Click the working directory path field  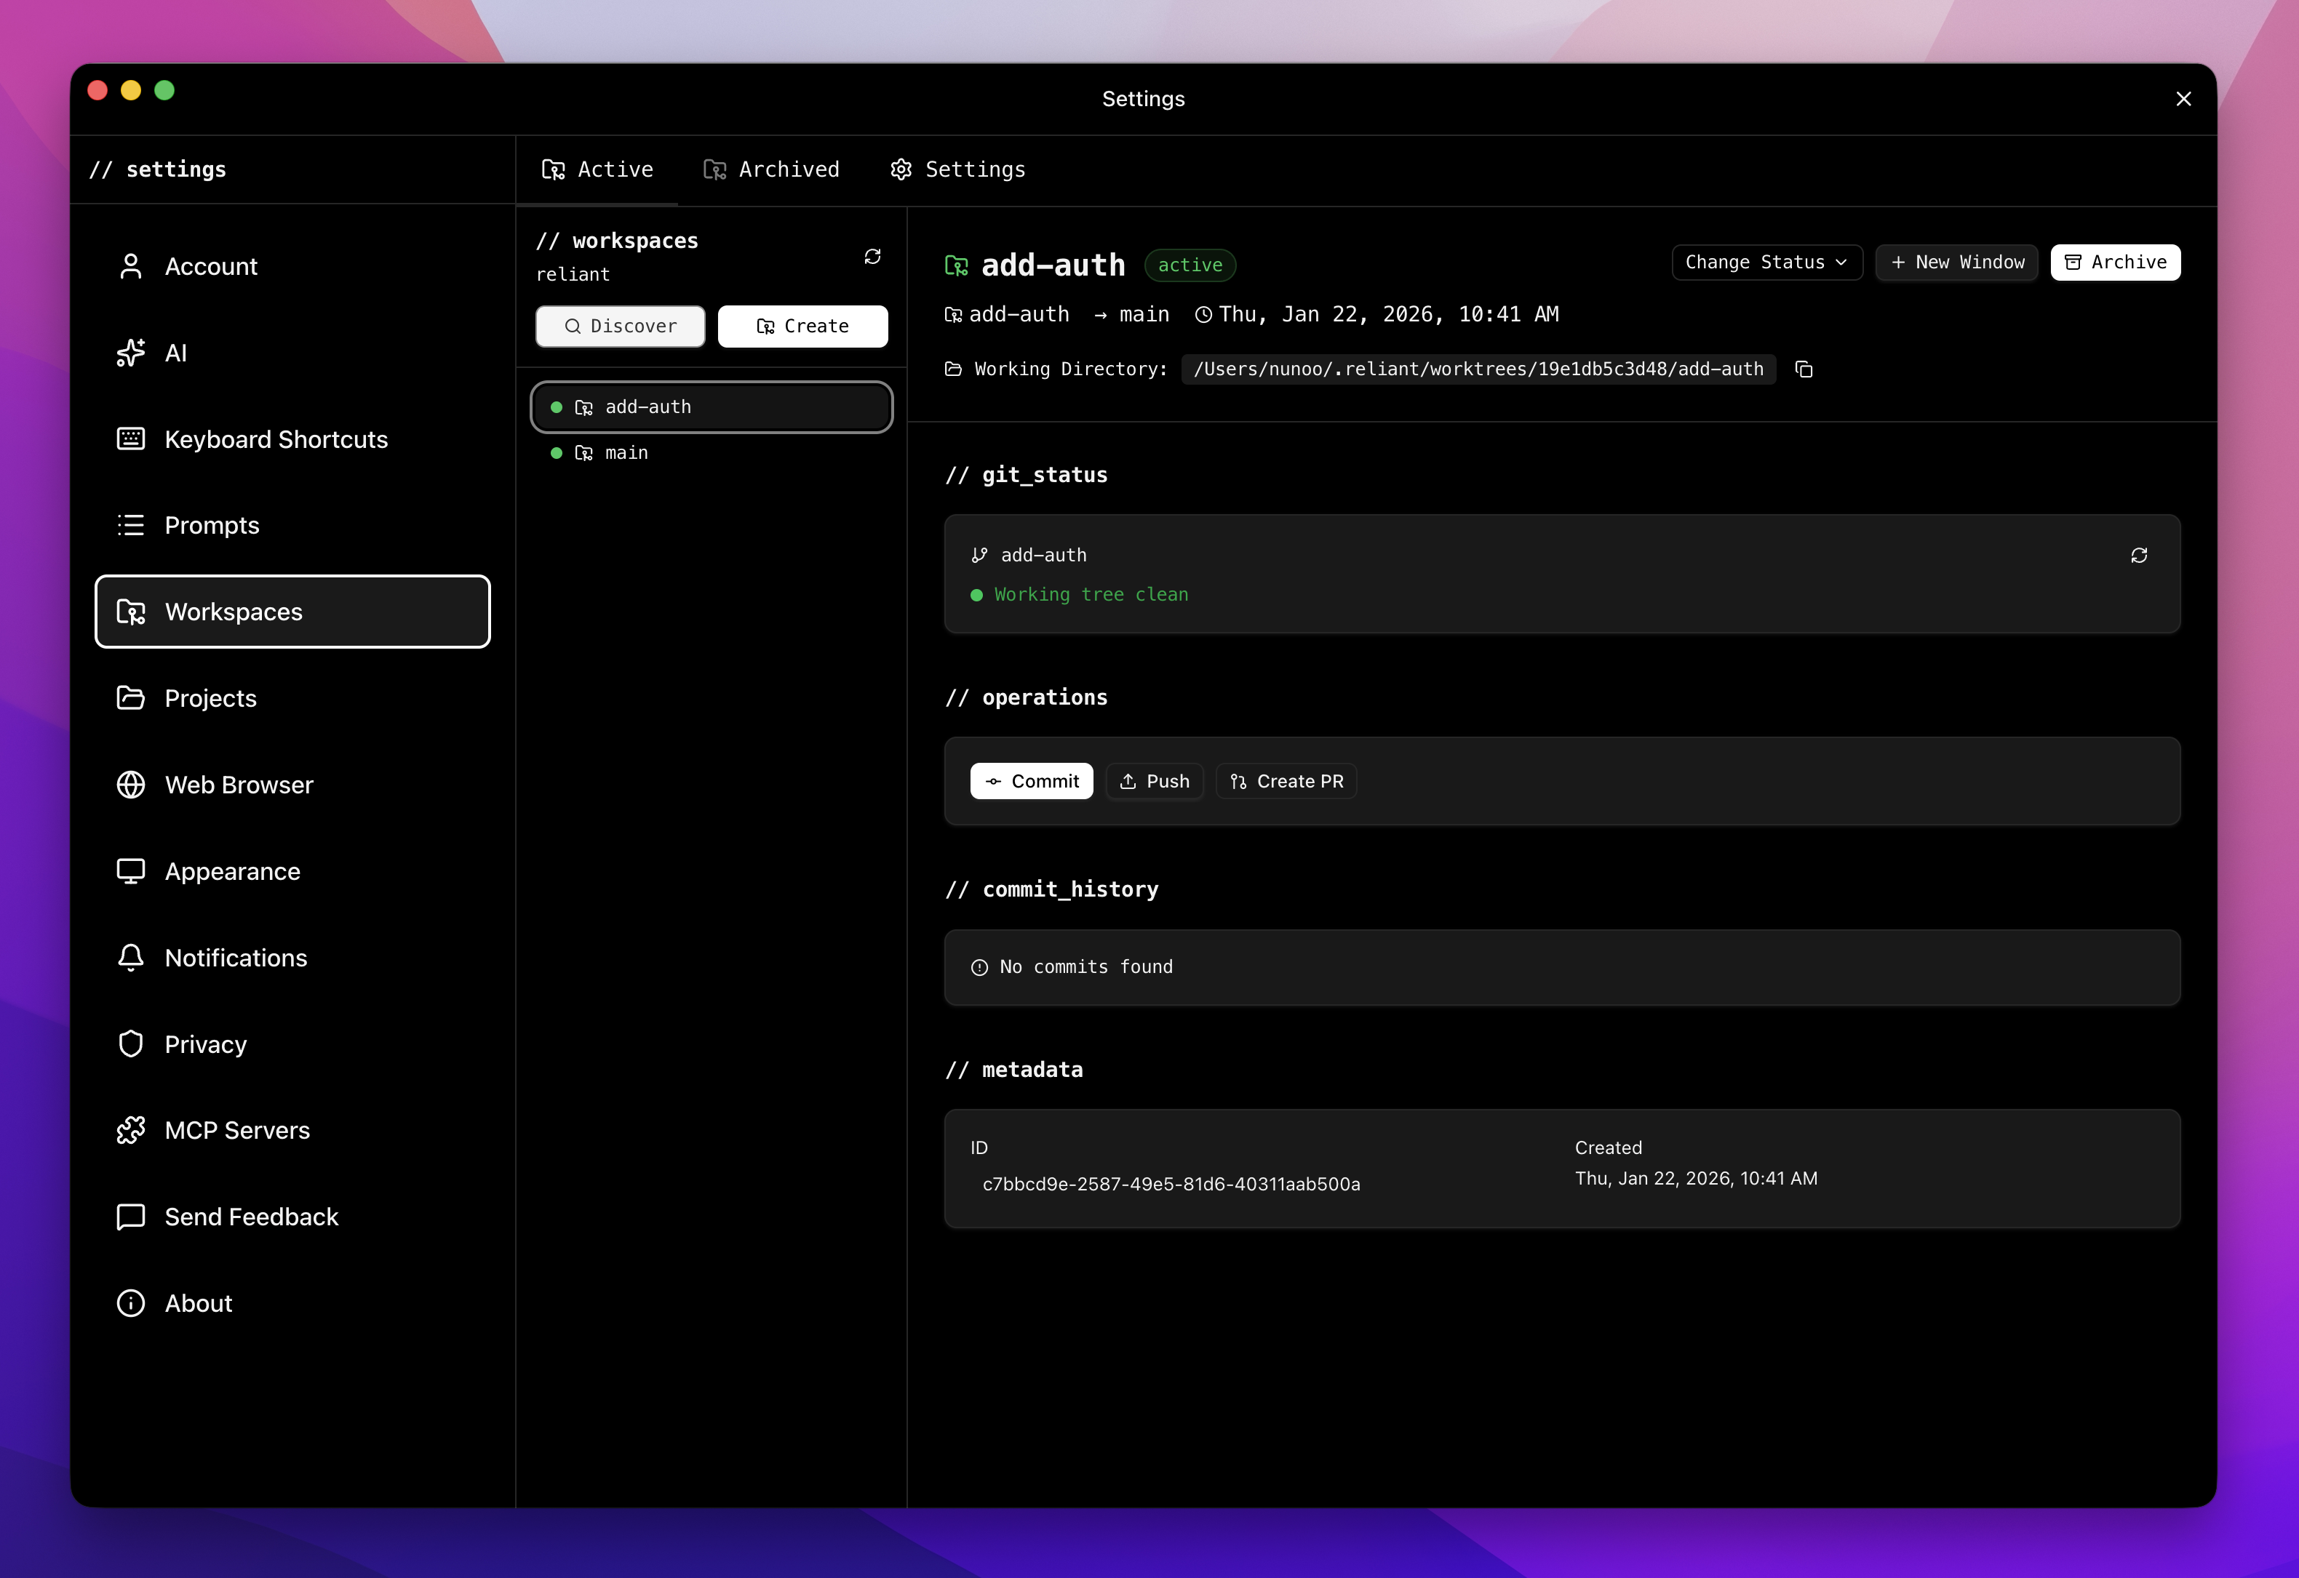[x=1478, y=369]
